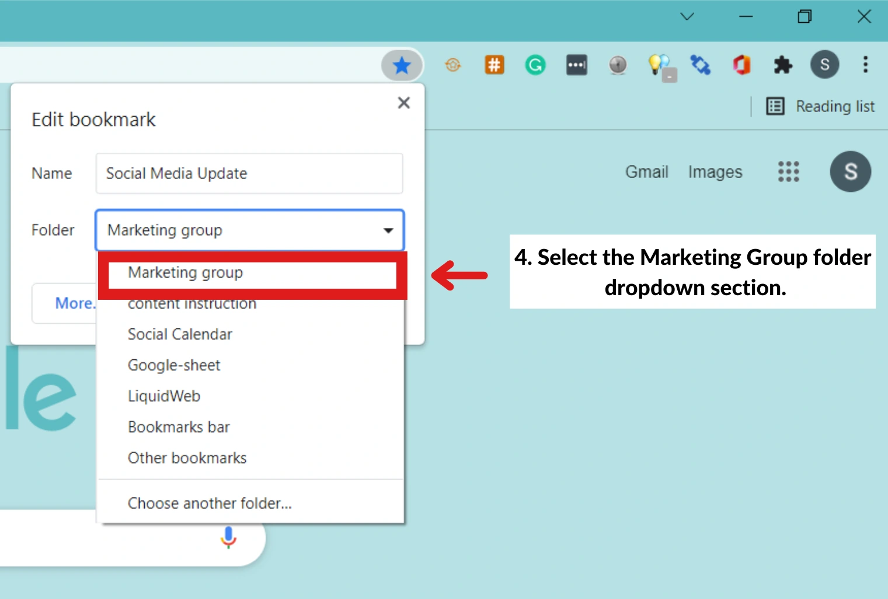Image resolution: width=888 pixels, height=599 pixels.
Task: Open Chrome's three-dot menu
Action: (865, 65)
